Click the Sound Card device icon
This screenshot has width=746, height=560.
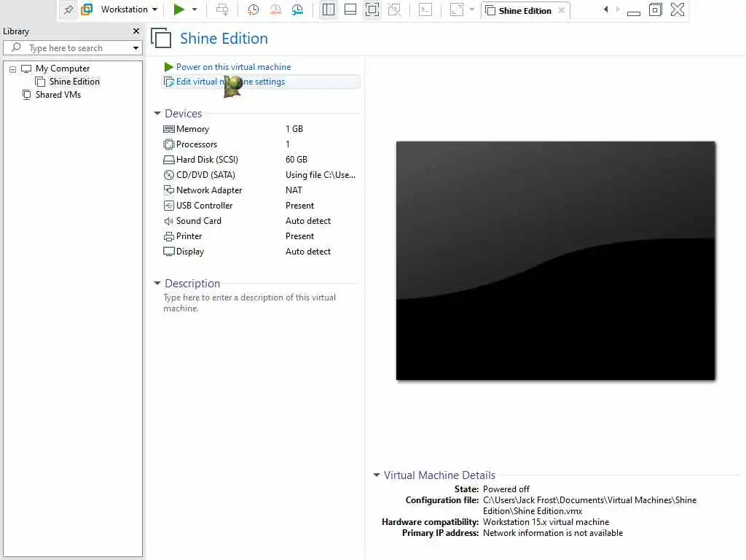(169, 221)
